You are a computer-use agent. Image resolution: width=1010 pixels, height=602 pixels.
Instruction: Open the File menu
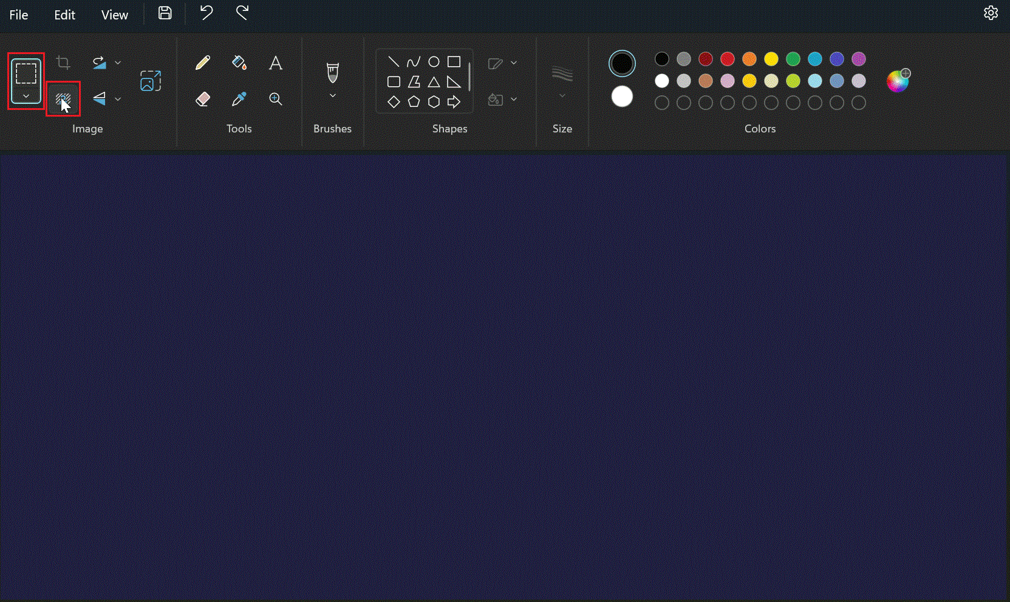click(18, 15)
